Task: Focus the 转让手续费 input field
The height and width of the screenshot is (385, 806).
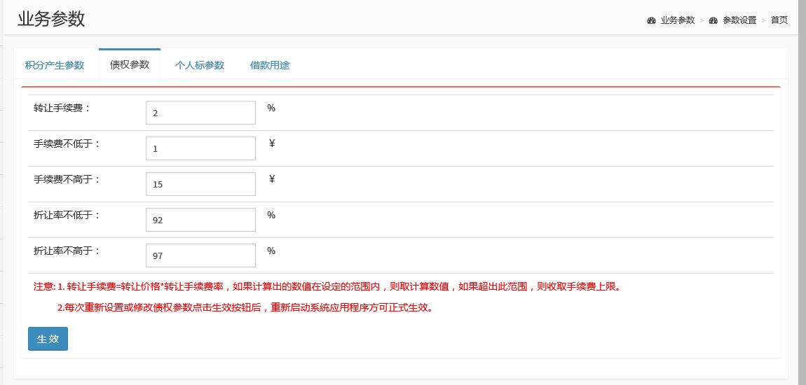Action: tap(200, 113)
